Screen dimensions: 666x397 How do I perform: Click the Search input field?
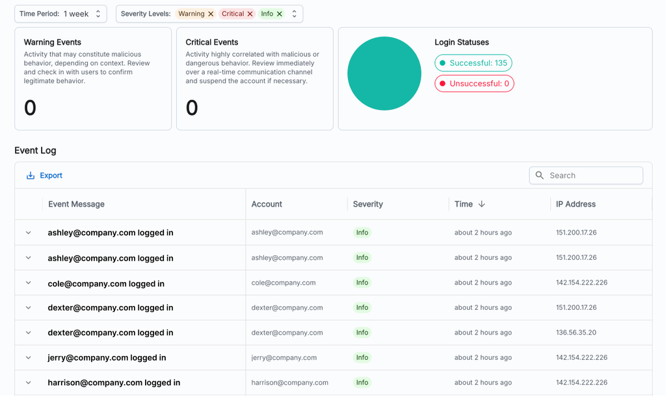point(593,175)
